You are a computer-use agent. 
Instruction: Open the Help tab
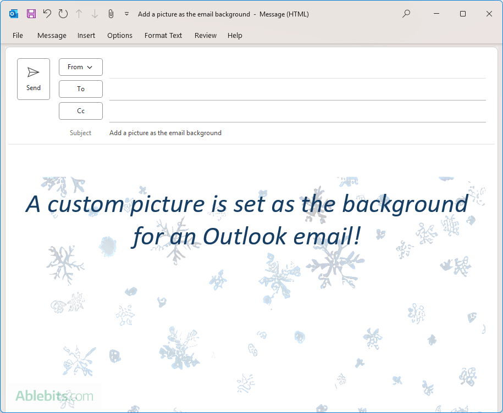click(235, 35)
